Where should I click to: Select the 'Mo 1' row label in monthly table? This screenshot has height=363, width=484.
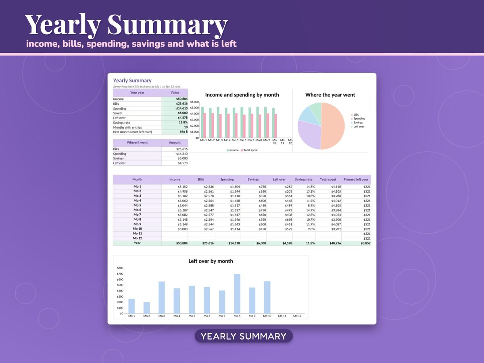137,187
